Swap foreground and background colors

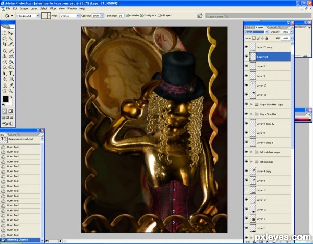[x=11, y=97]
